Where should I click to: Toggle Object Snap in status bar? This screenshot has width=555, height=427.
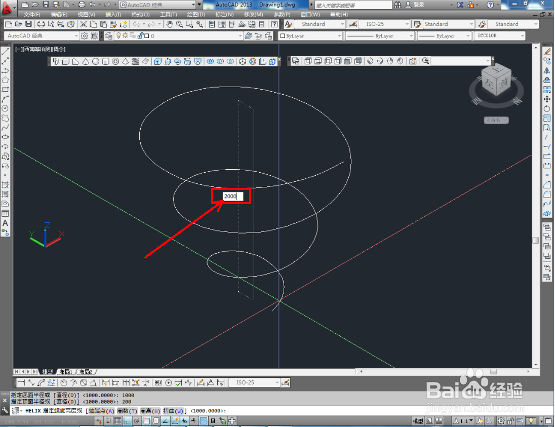click(x=146, y=421)
